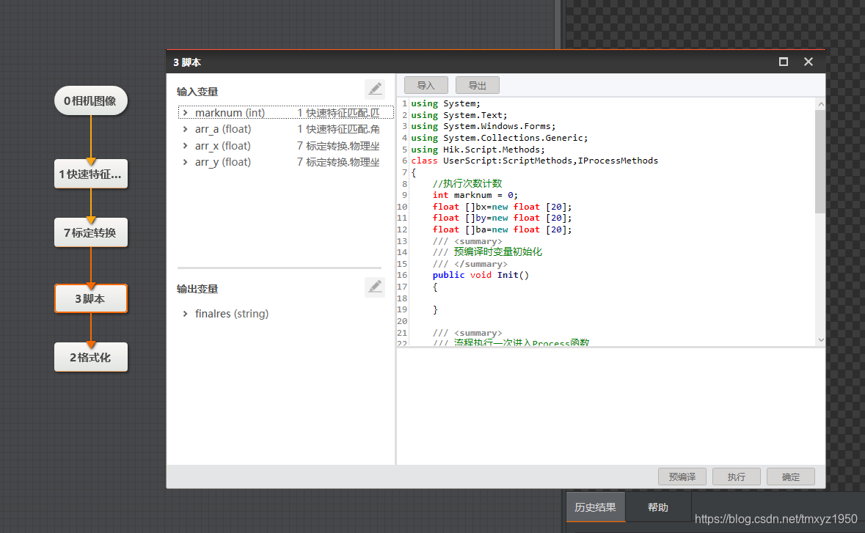Screen dimensions: 865x533
Task: Click the 预编译时变量初始化 comment line
Action: (x=487, y=252)
